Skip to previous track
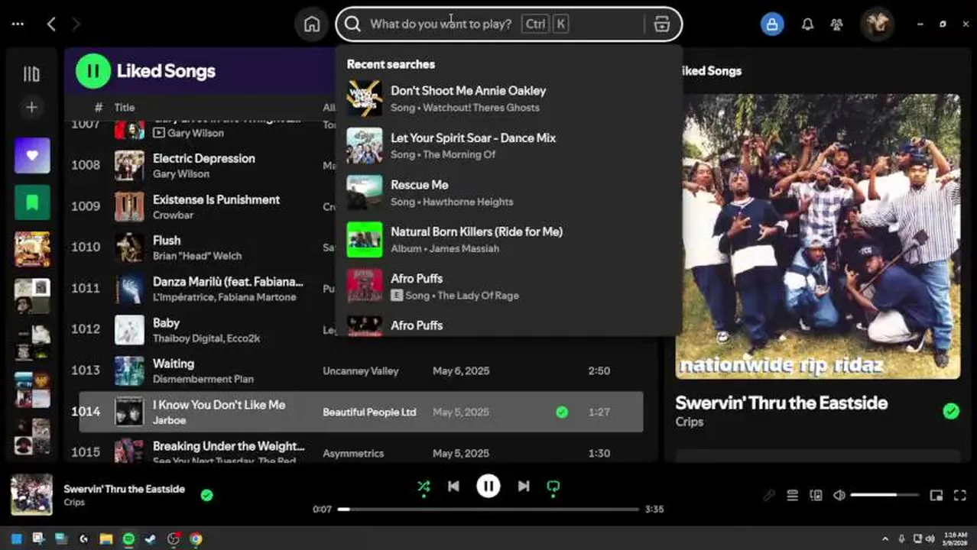Viewport: 977px width, 550px height. 453,486
